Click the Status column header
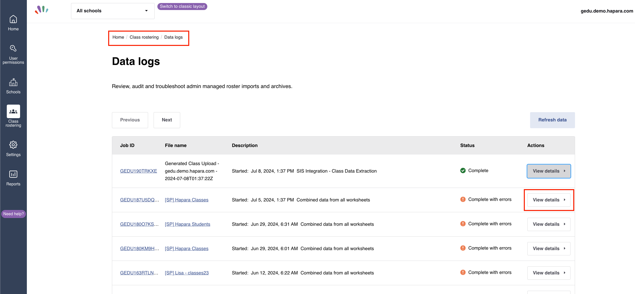635x294 pixels. pyautogui.click(x=467, y=145)
